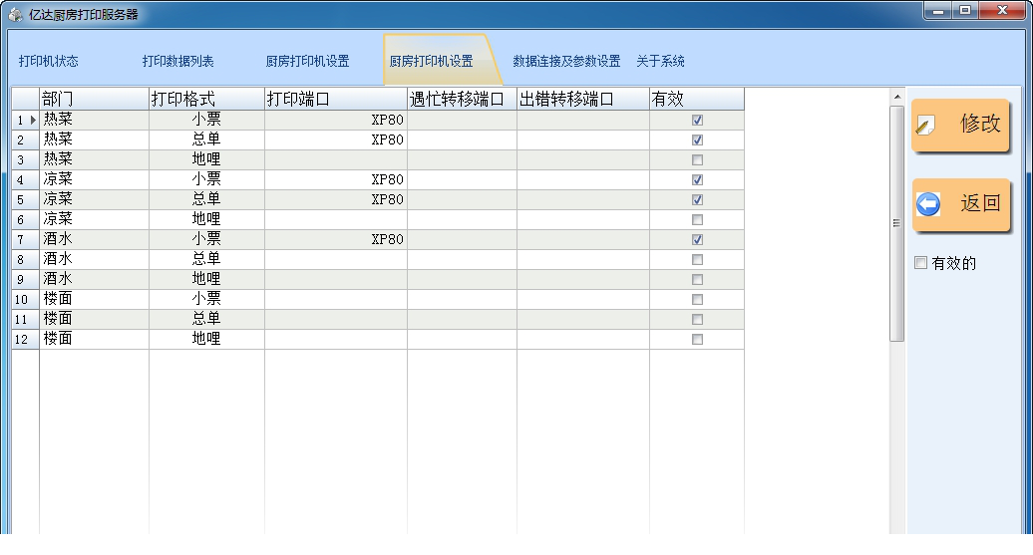Toggle 有效 checkbox for row 4 凉菜 小票
This screenshot has width=1033, height=555.
click(x=697, y=179)
